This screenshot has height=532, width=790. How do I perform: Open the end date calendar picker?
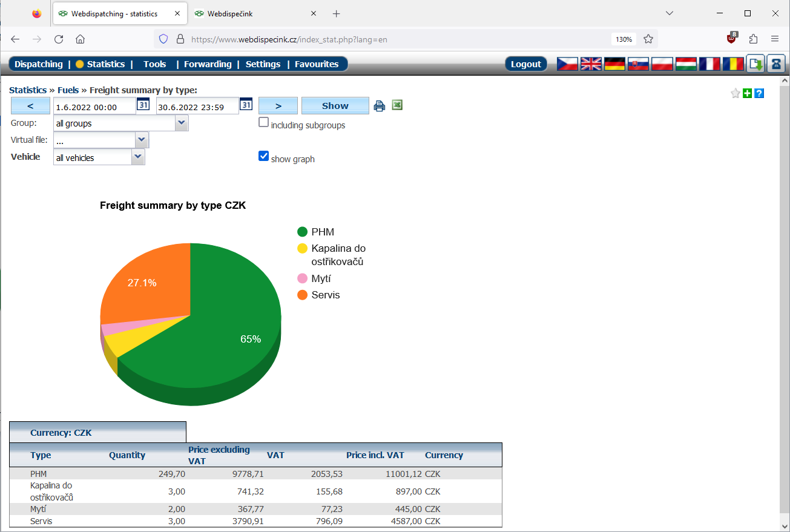pos(246,103)
